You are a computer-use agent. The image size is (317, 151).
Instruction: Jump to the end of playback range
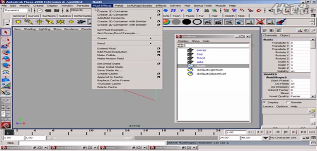pyautogui.click(x=311, y=132)
